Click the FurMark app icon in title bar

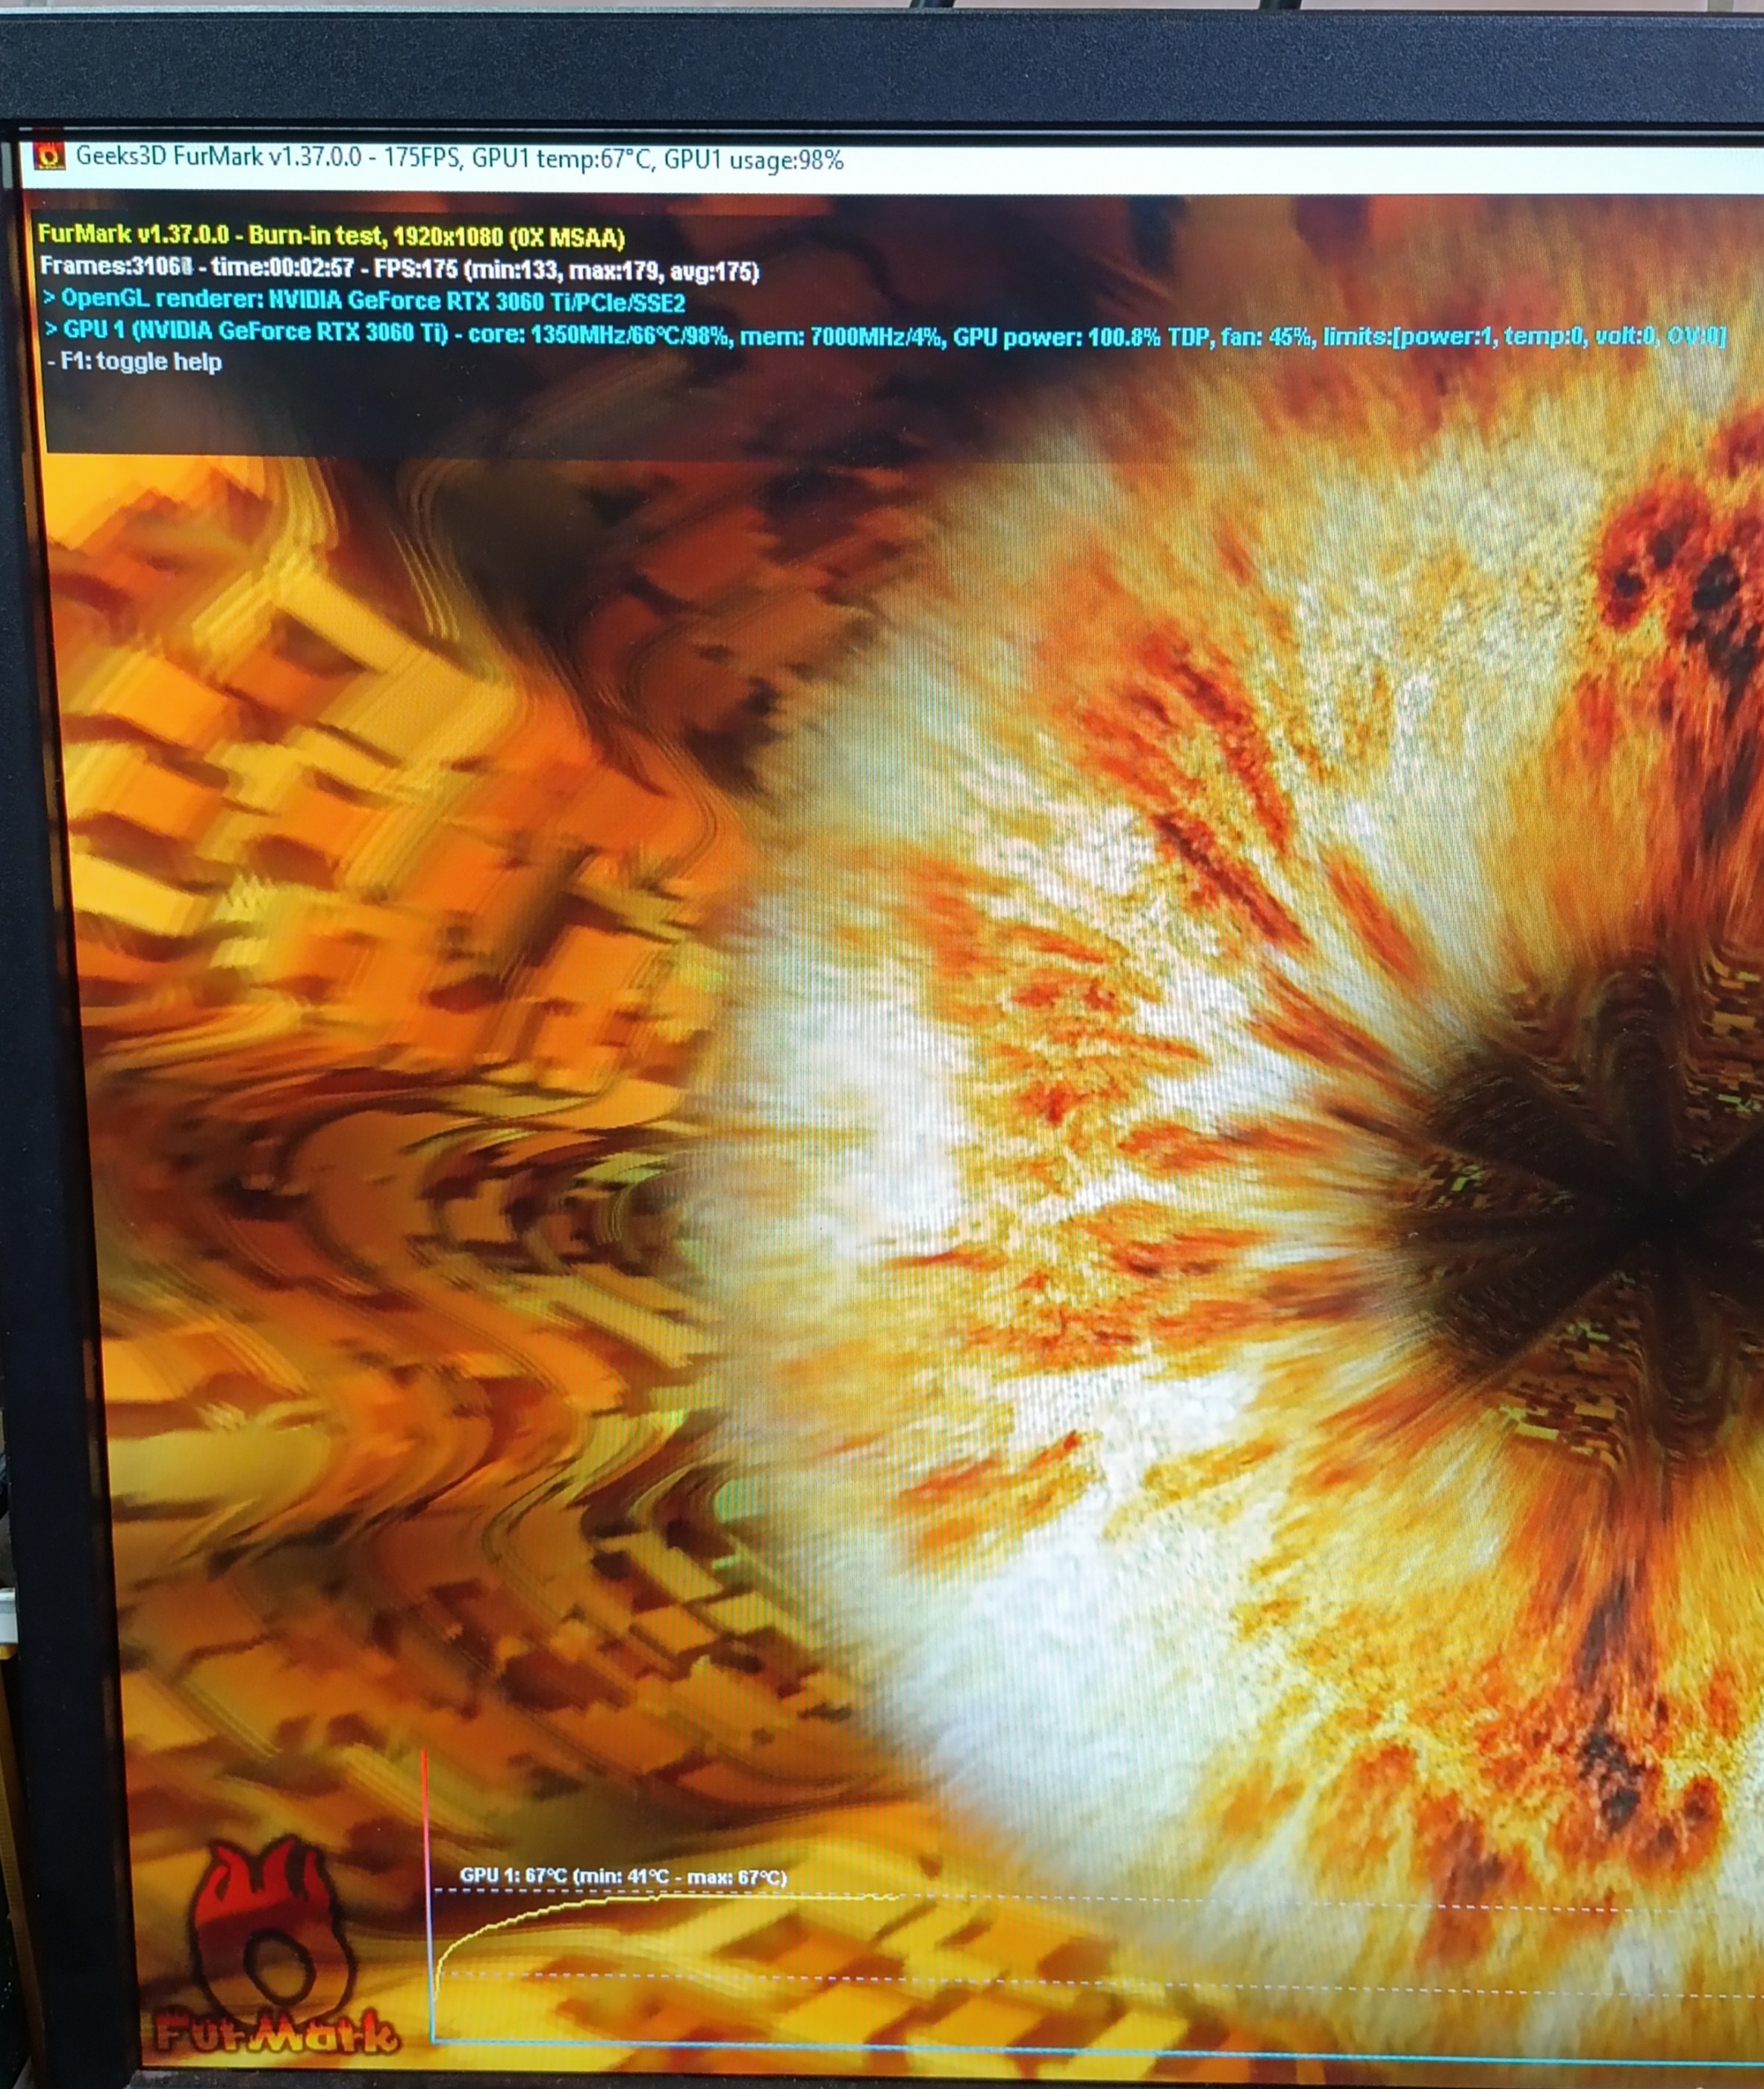pos(49,156)
